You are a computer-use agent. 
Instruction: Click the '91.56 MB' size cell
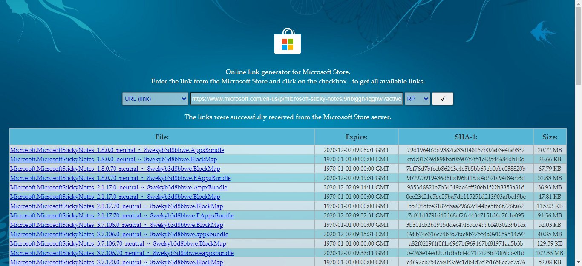click(x=550, y=215)
